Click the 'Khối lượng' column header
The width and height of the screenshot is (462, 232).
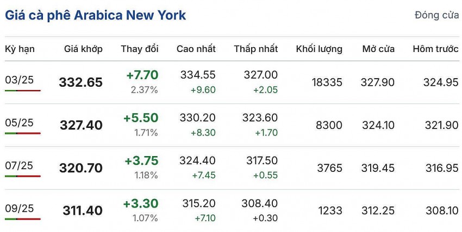[319, 49]
